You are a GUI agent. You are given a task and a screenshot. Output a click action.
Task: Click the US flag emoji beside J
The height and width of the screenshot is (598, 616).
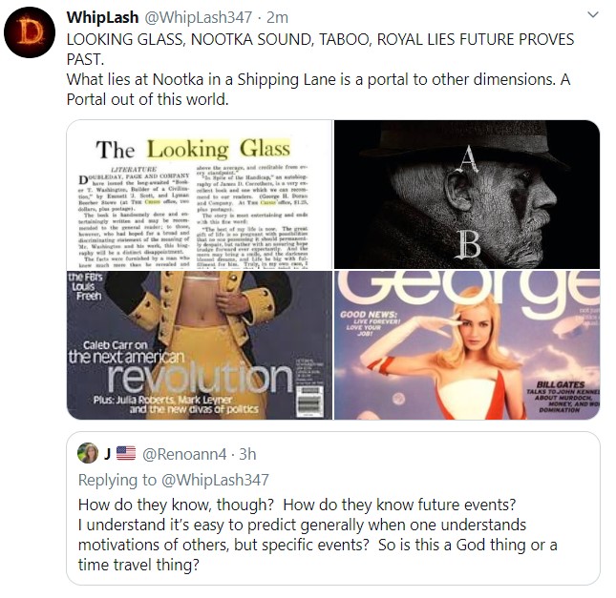point(126,454)
